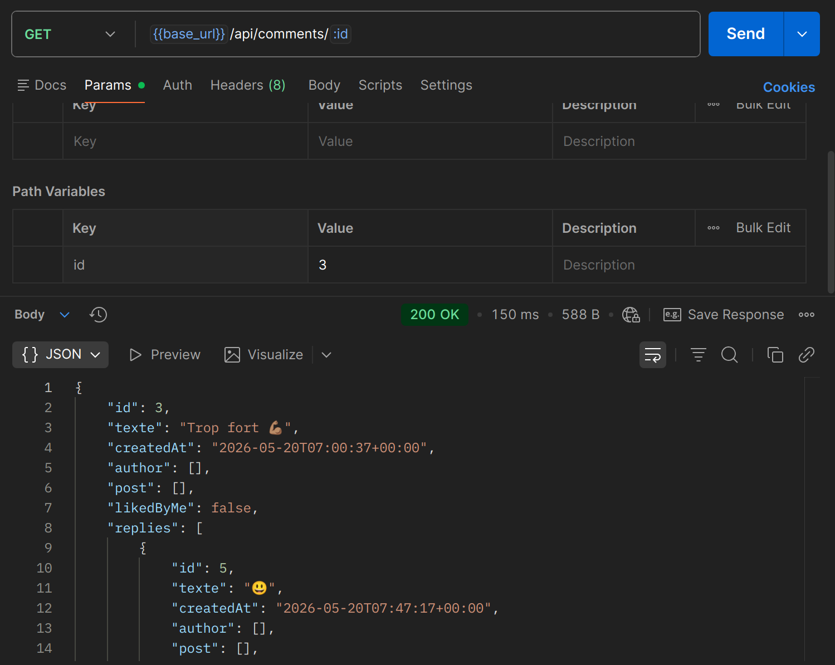
Task: Search within the response body
Action: pyautogui.click(x=729, y=355)
